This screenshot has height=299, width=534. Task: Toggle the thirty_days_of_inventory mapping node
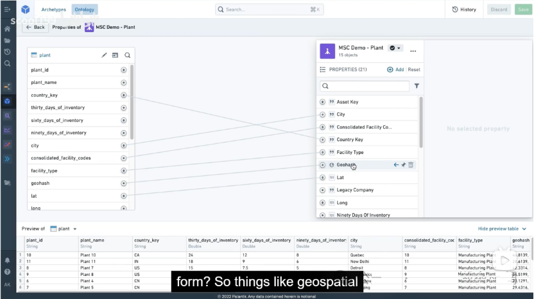click(x=123, y=107)
